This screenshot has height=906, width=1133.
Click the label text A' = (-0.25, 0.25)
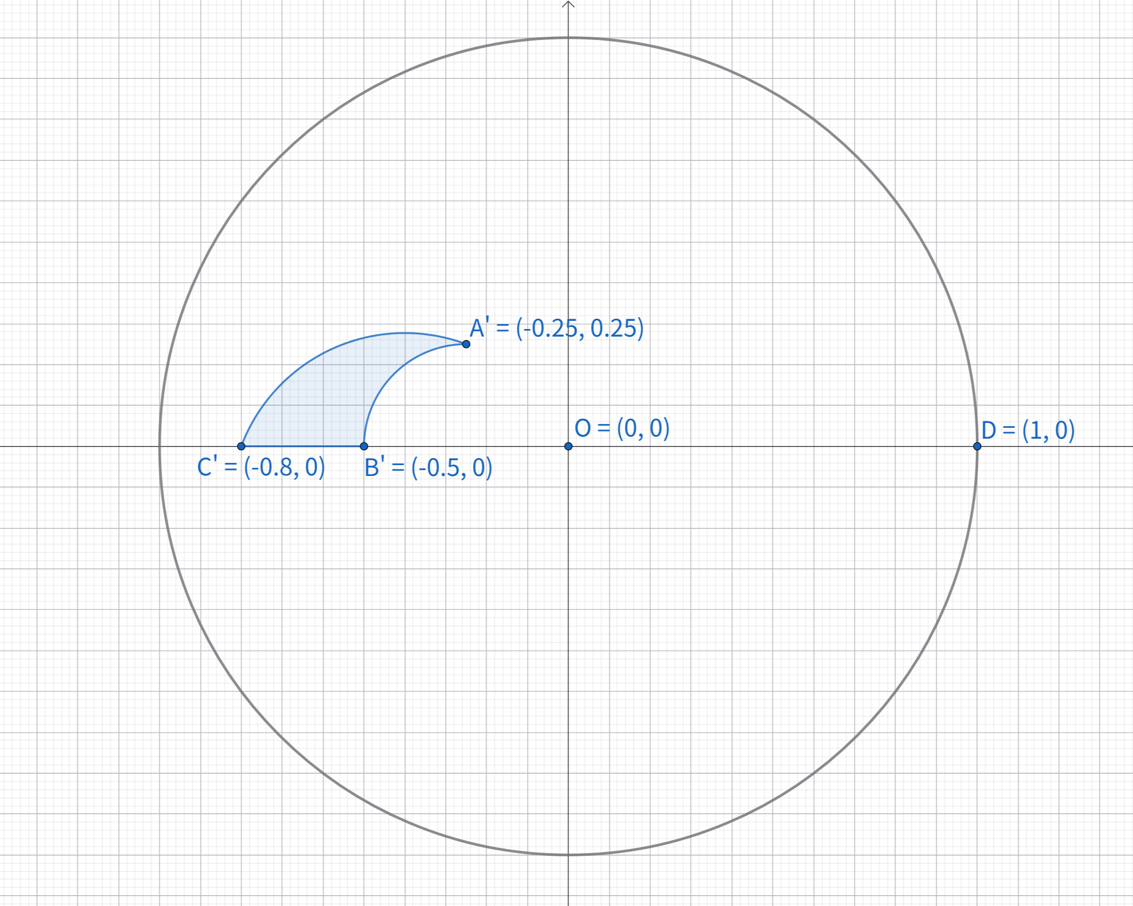point(557,328)
